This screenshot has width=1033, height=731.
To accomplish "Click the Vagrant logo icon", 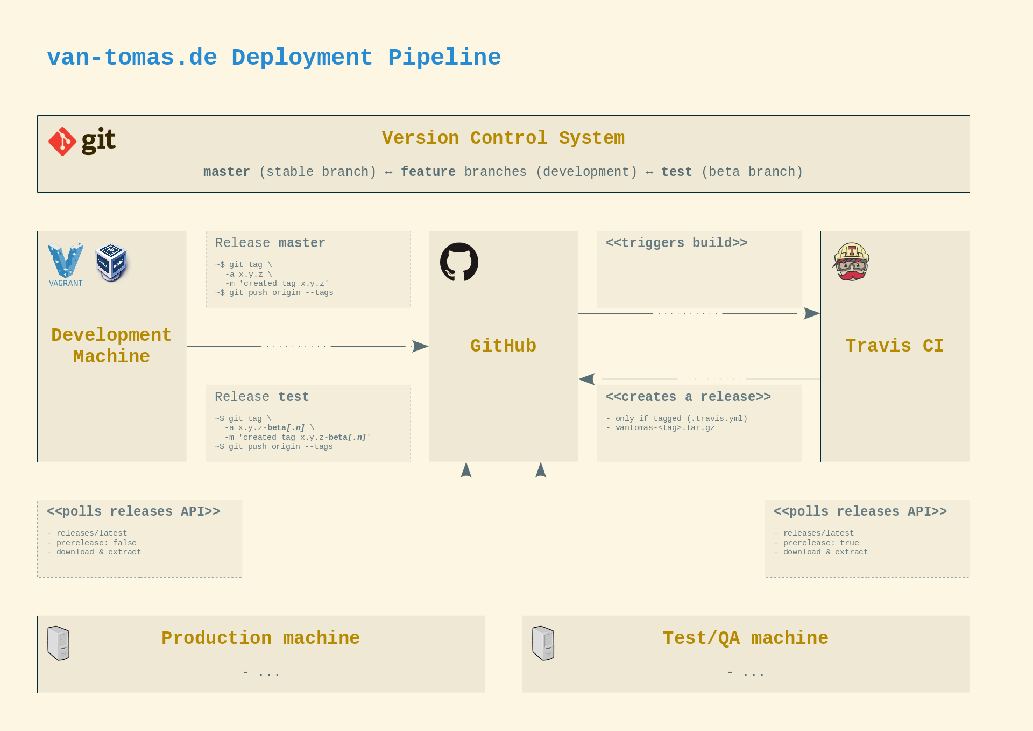I will click(66, 264).
